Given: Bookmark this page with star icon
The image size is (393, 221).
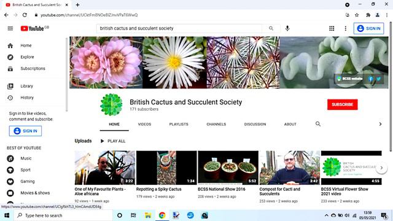Looking at the screenshot, I should pyautogui.click(x=357, y=15).
